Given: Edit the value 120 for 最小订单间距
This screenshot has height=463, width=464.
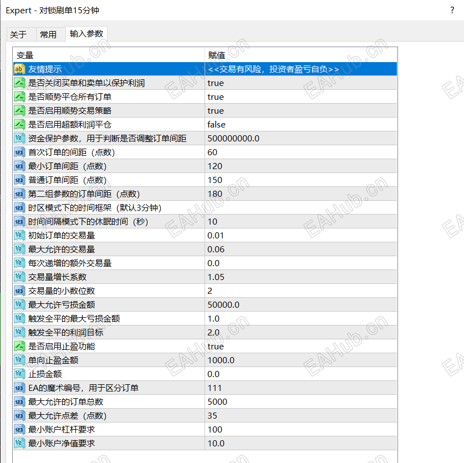Looking at the screenshot, I should (x=301, y=166).
